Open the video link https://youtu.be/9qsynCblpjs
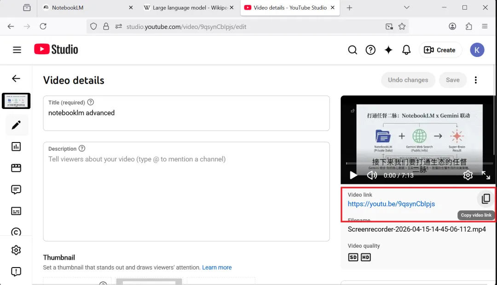Screen dimensions: 497x285 point(391,204)
